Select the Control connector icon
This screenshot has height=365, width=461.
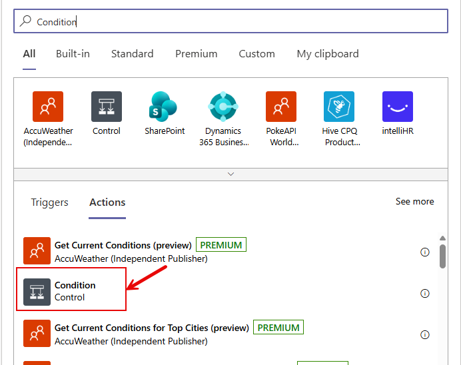pyautogui.click(x=107, y=107)
